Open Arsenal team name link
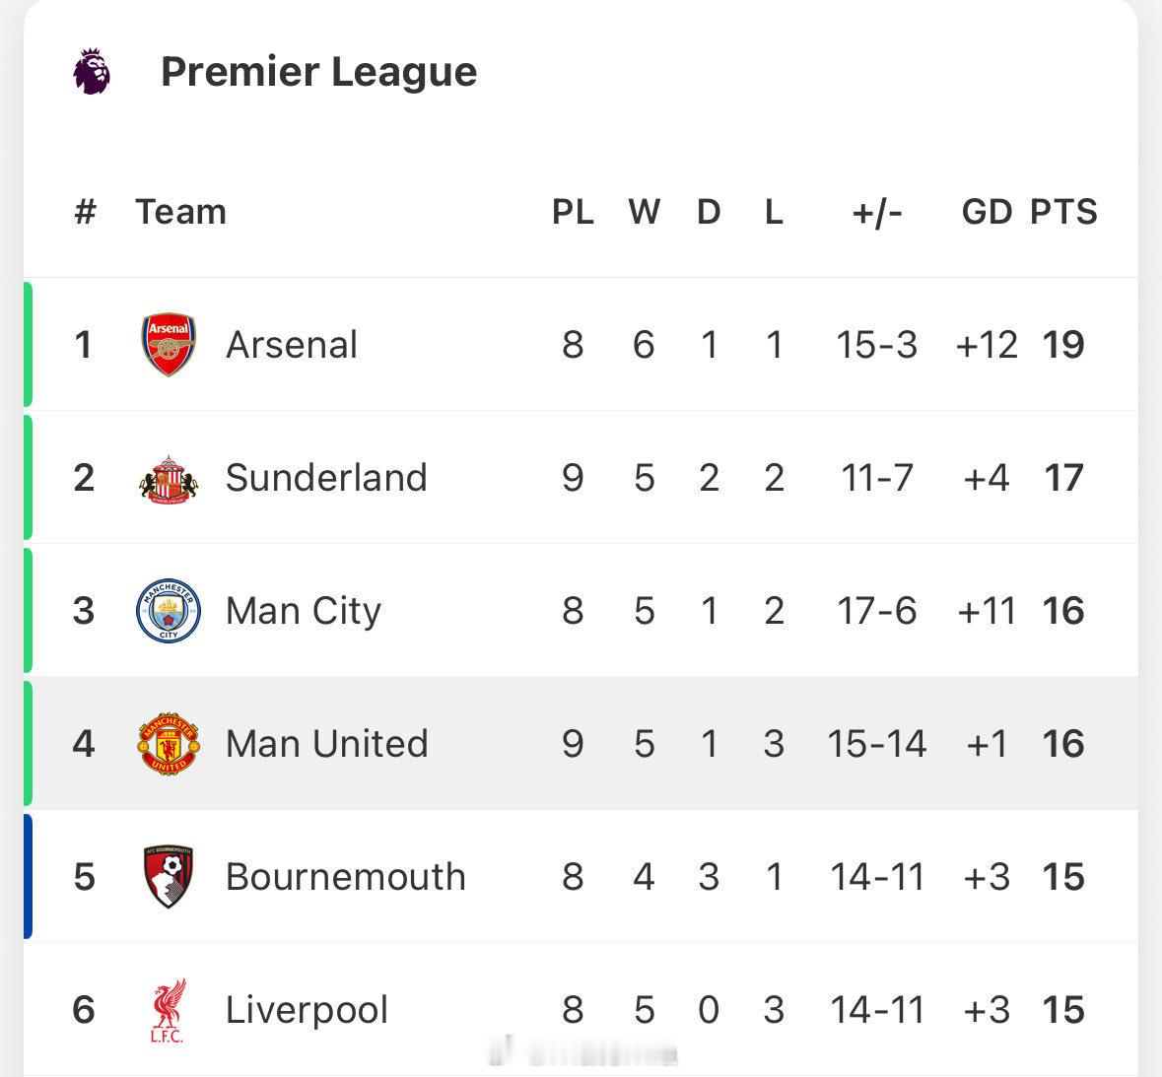The image size is (1162, 1077). [292, 345]
